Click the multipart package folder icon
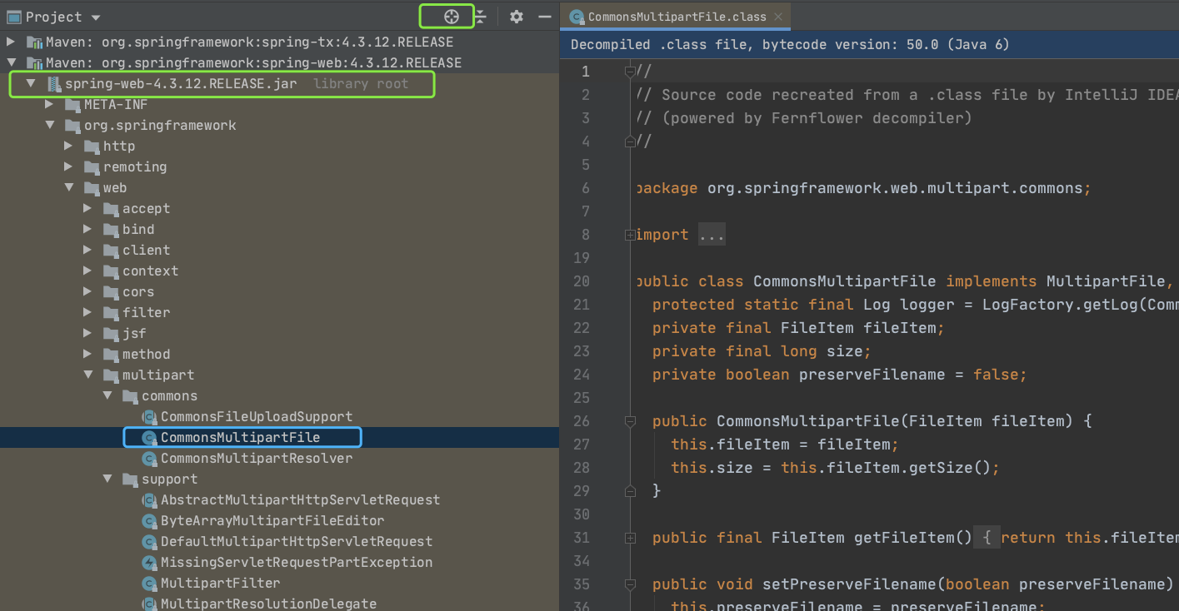Viewport: 1179px width, 611px height. coord(110,375)
